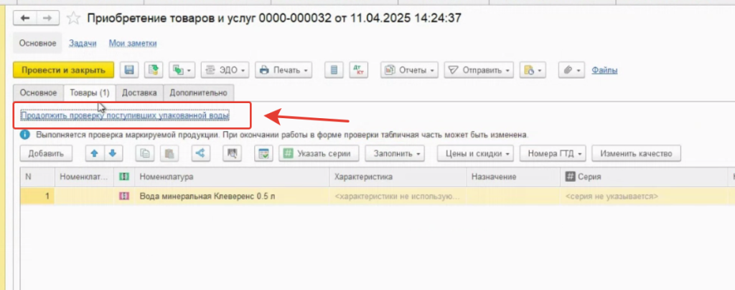Expand the Печать dropdown
Viewport: 735px width, 290px height.
[284, 70]
